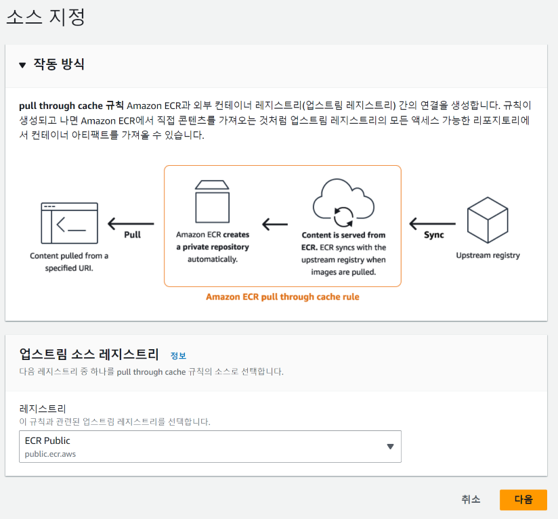
Task: Click the Sync arrow in diagram
Action: click(x=432, y=223)
